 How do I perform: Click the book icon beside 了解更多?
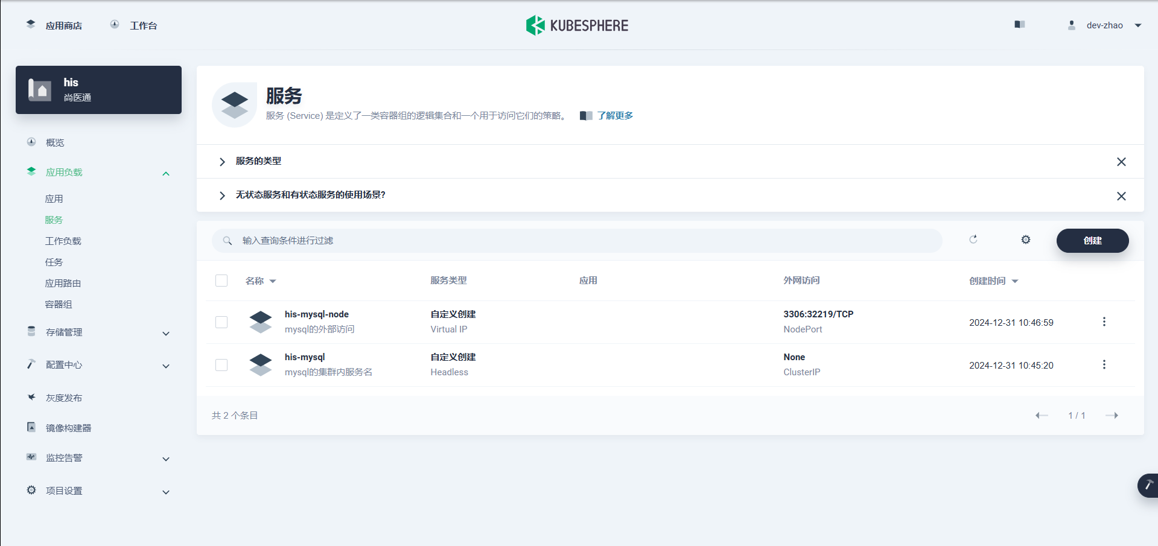pos(586,116)
